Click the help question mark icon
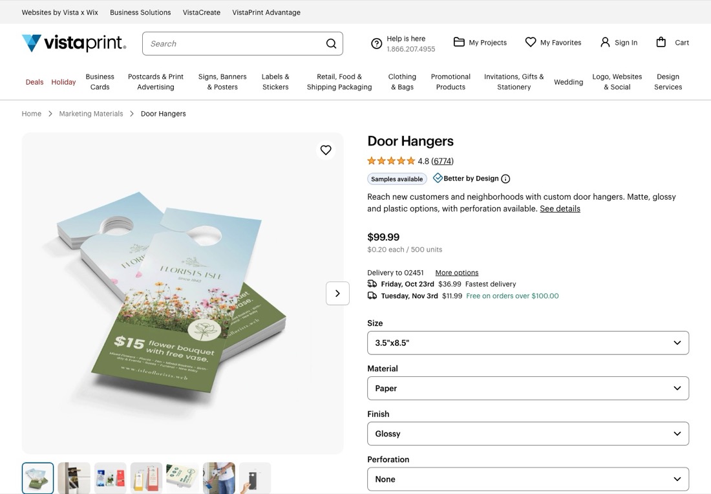Screen dimensions: 711x494 376,43
